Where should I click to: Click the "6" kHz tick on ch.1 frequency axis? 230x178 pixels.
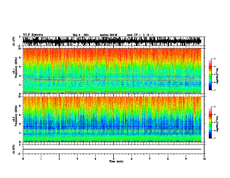[20, 67]
